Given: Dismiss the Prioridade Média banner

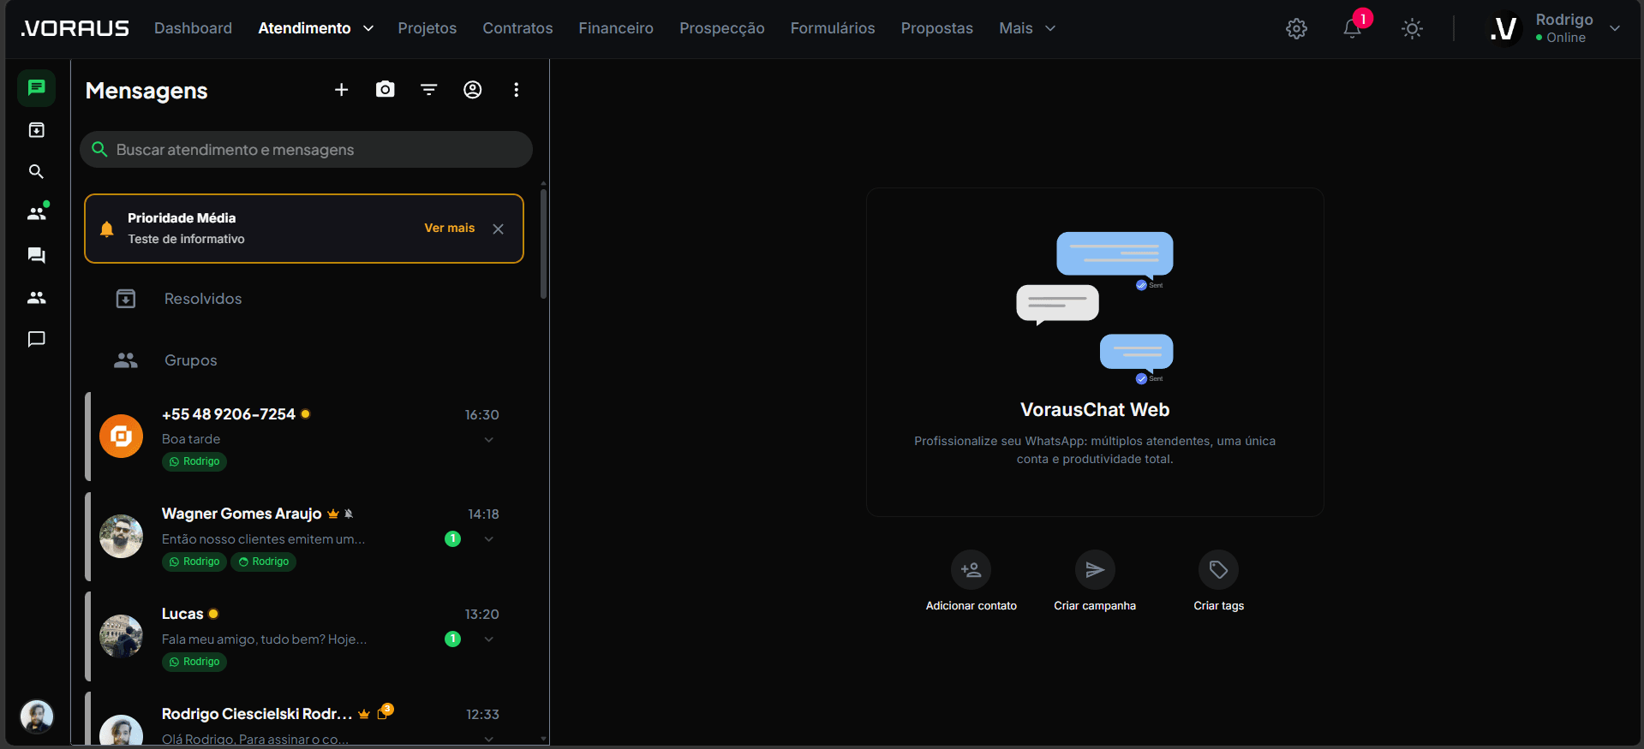Looking at the screenshot, I should point(498,229).
